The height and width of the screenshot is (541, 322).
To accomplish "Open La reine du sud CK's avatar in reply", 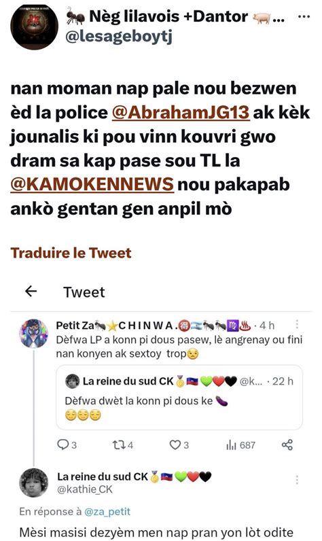I will point(33,483).
